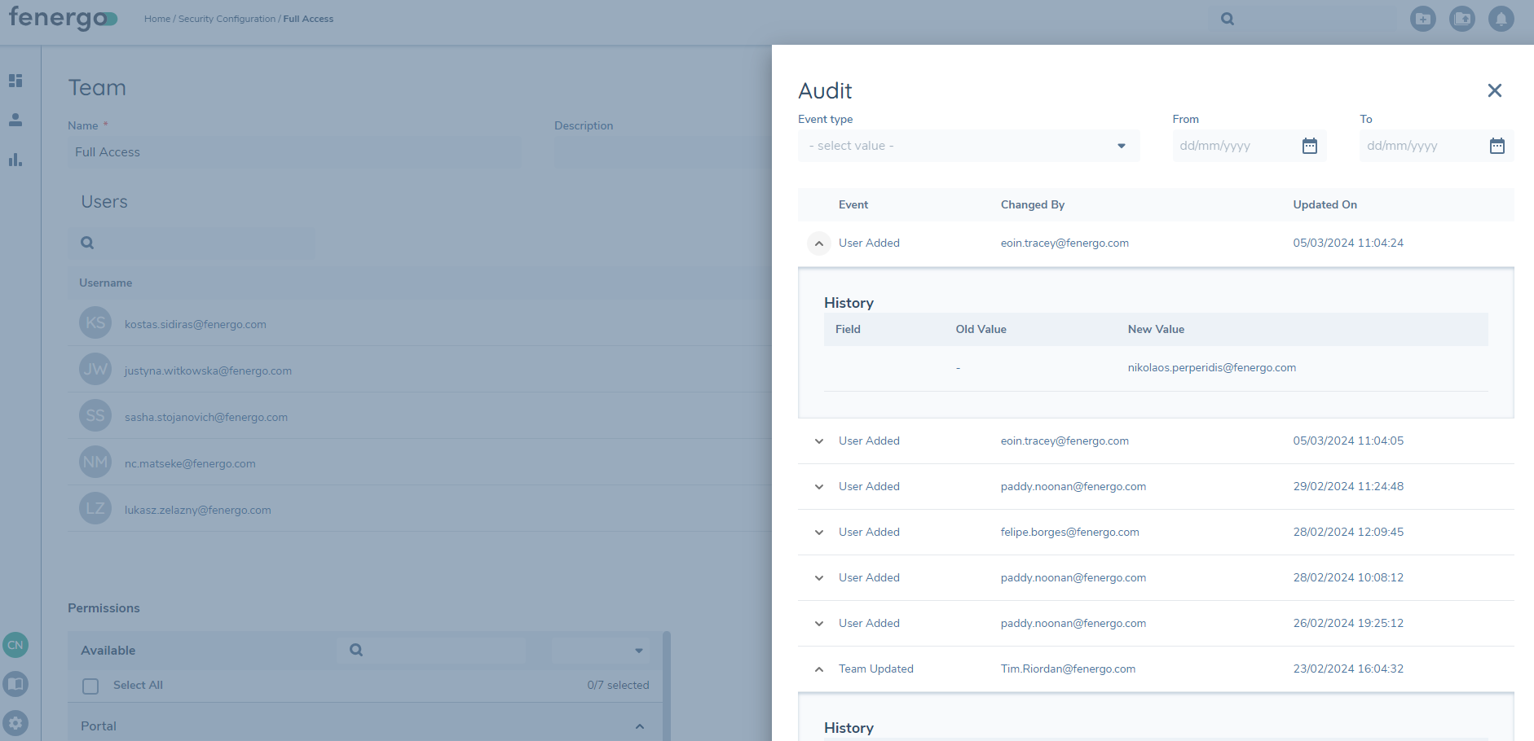
Task: Open the users icon in left sidebar
Action: tap(15, 120)
